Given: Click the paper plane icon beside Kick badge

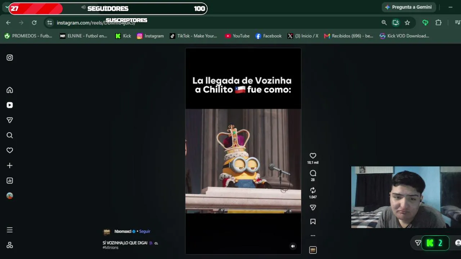Looking at the screenshot, I should (x=418, y=243).
